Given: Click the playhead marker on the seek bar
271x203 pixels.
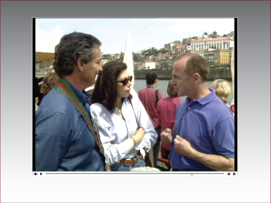Looking at the screenshot, I should (x=192, y=174).
